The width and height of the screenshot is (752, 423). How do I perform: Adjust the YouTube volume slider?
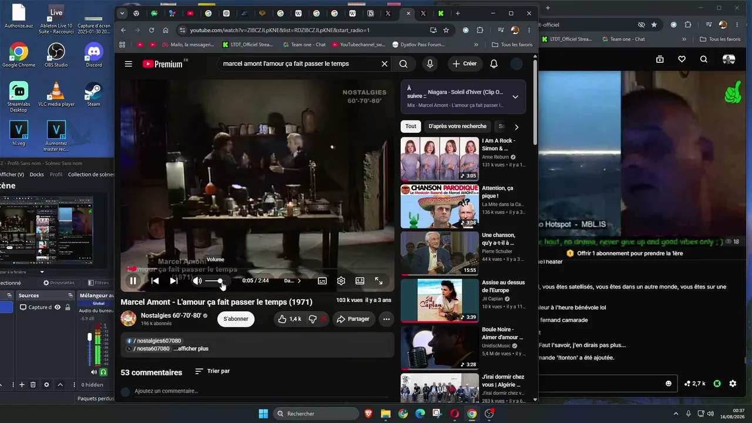pos(215,281)
